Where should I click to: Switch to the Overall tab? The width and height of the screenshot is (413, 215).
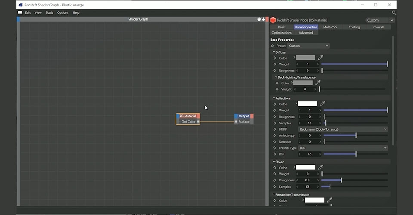(x=379, y=27)
